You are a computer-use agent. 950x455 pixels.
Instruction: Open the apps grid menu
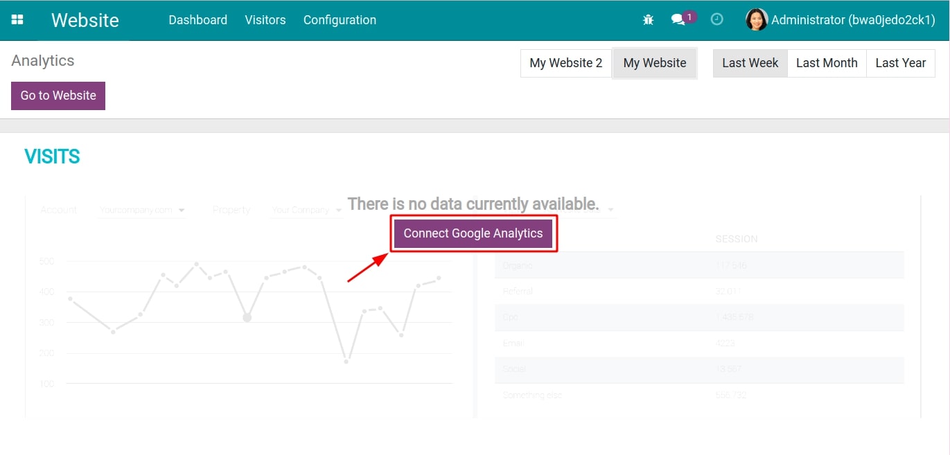(x=18, y=19)
